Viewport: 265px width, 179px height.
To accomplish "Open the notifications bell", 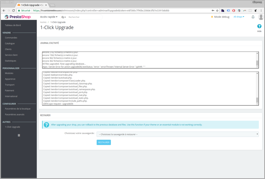I will click(x=253, y=17).
